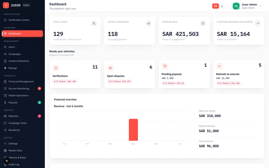Click the Oldest 52d 17h badge
Screen dimensions: 269x168
click(x=120, y=81)
